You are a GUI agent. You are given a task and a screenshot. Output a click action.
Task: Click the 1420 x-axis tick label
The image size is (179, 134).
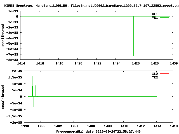[78, 63]
